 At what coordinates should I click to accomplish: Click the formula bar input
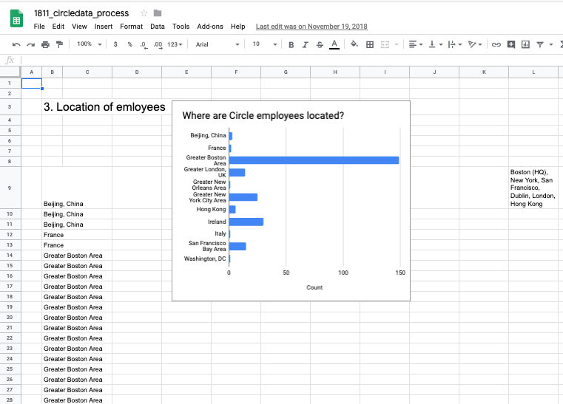coord(291,60)
